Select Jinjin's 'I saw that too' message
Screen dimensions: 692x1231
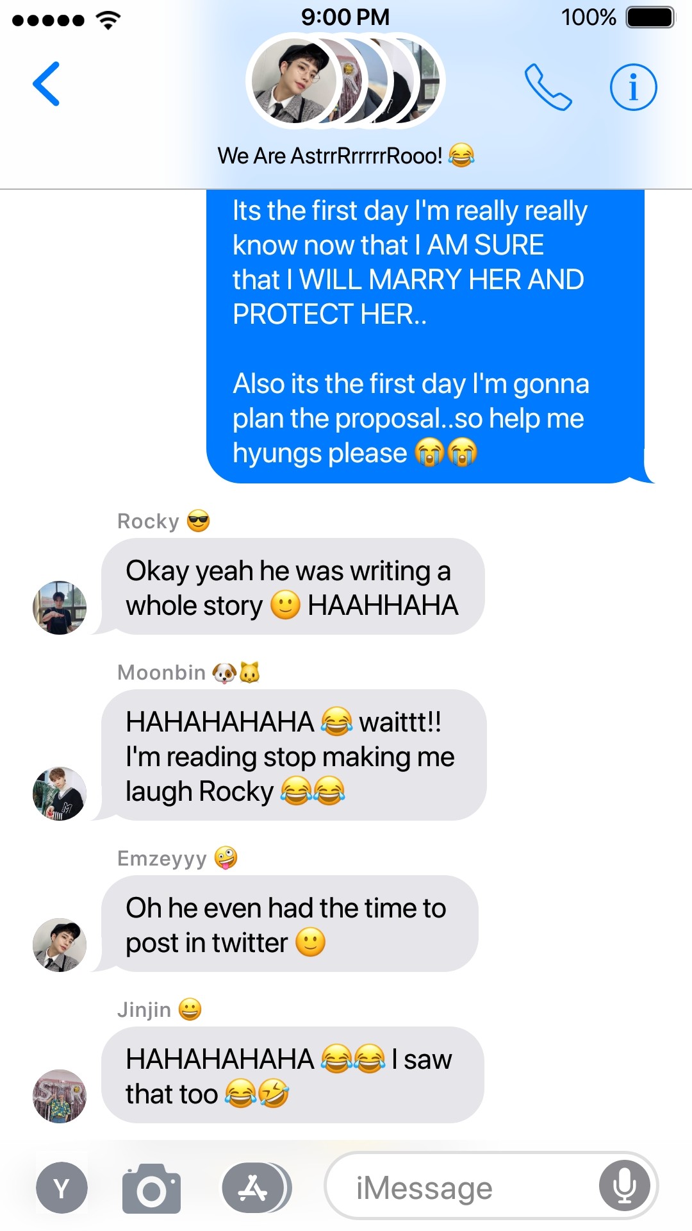click(x=292, y=1075)
